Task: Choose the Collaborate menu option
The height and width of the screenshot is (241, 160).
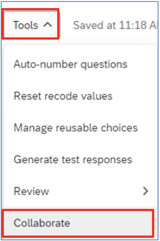Action: (78, 223)
